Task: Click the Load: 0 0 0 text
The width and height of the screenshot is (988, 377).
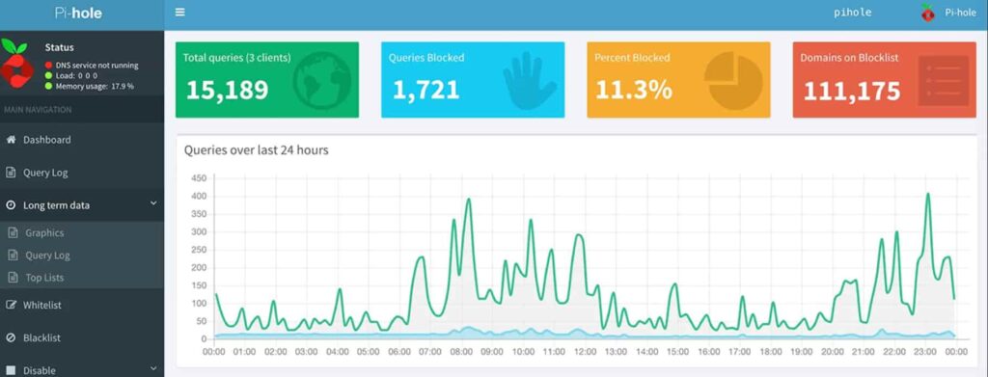Action: [x=76, y=75]
